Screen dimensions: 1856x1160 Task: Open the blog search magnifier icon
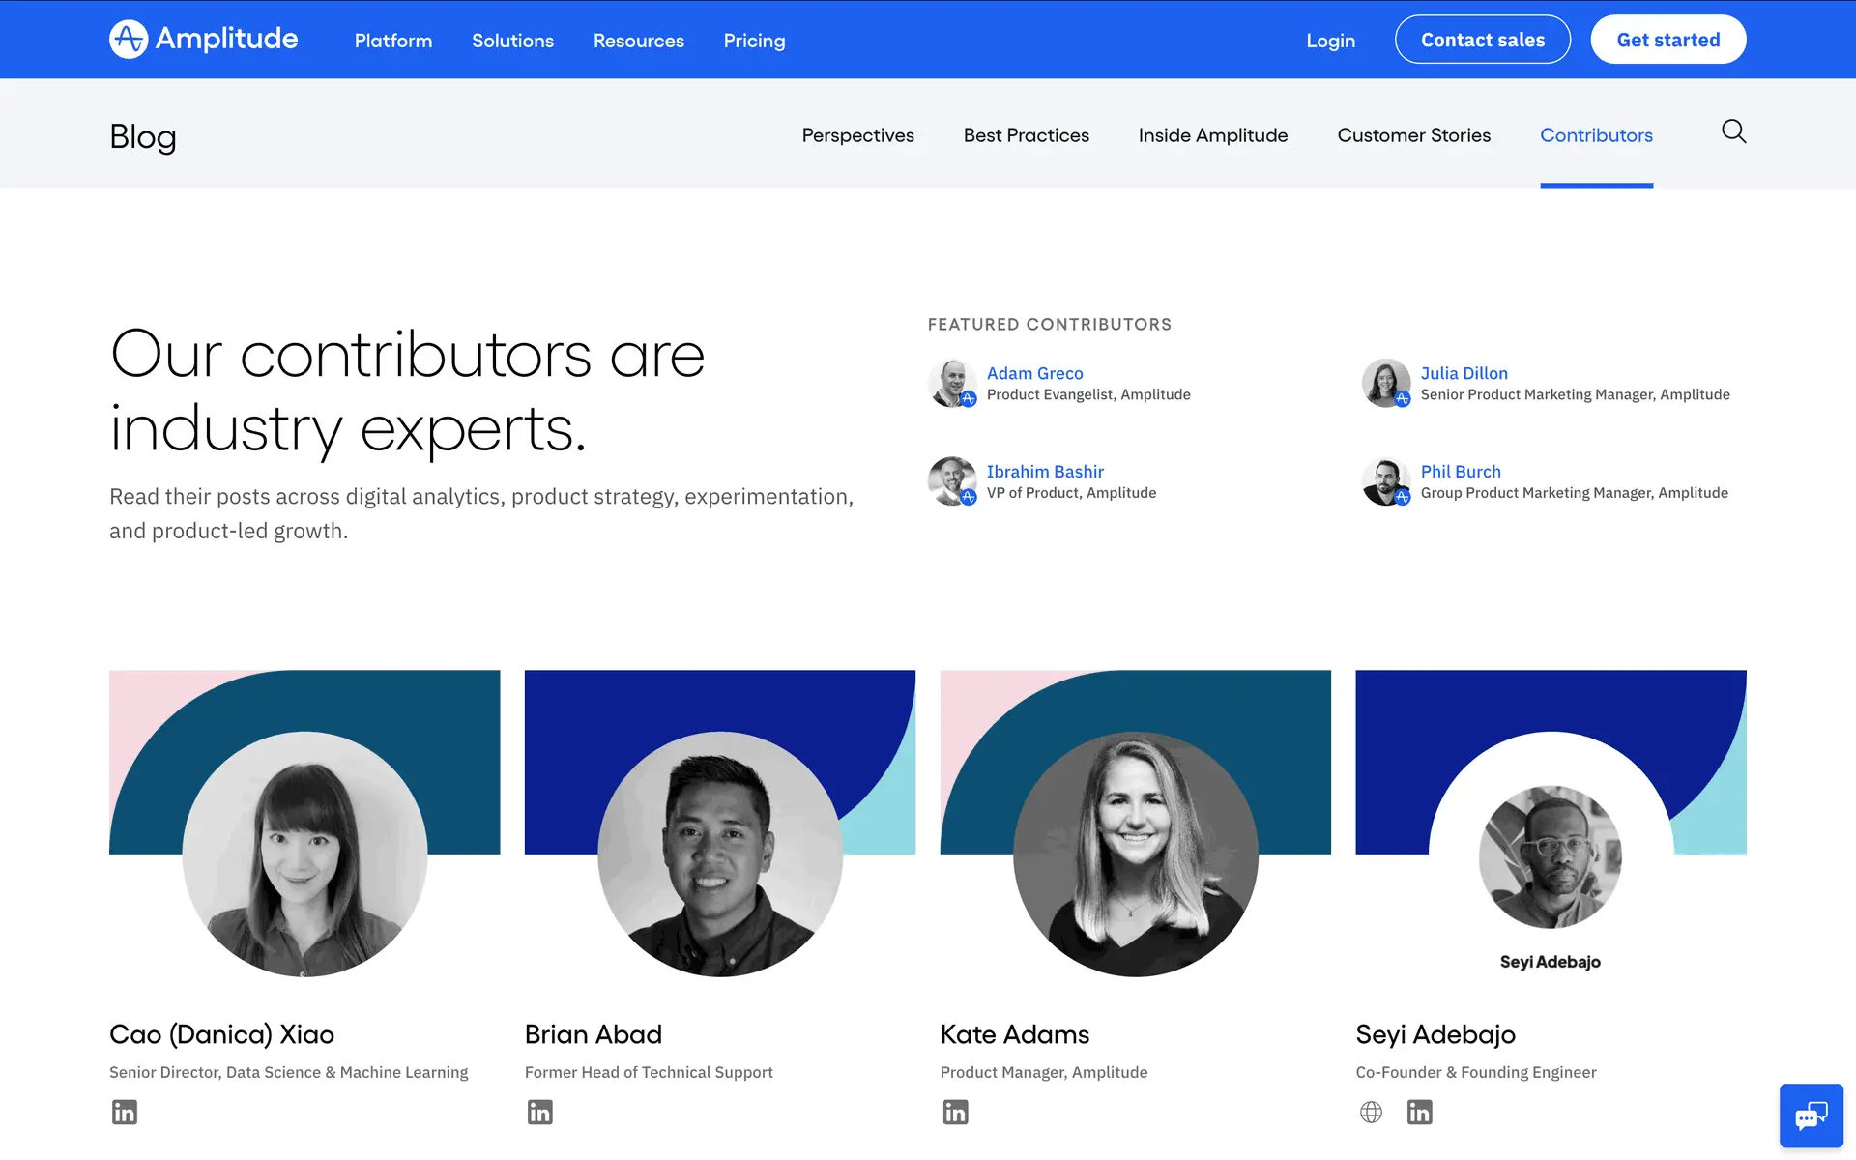1733,131
